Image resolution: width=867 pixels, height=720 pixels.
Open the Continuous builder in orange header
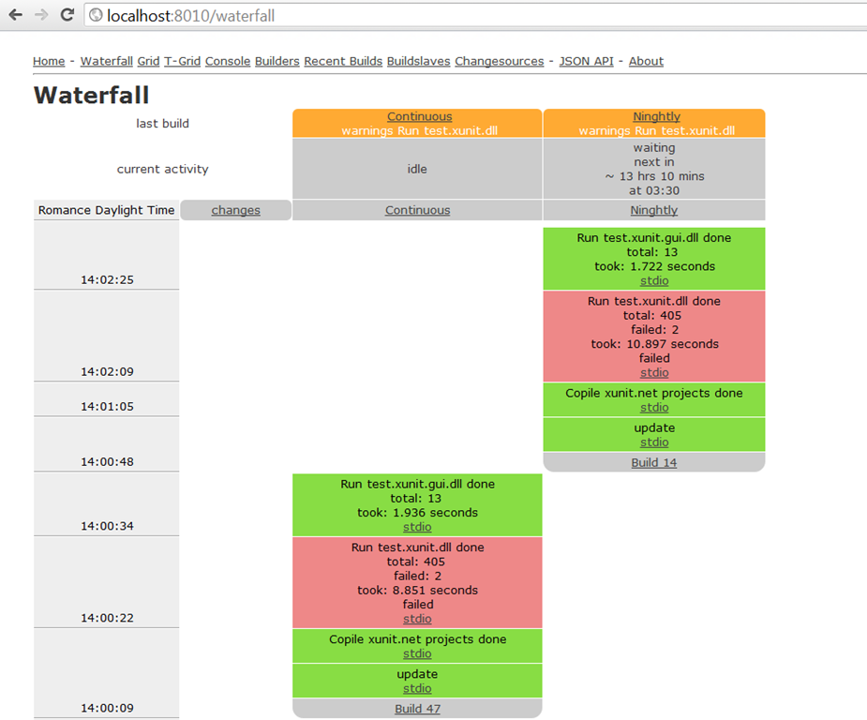coord(420,116)
